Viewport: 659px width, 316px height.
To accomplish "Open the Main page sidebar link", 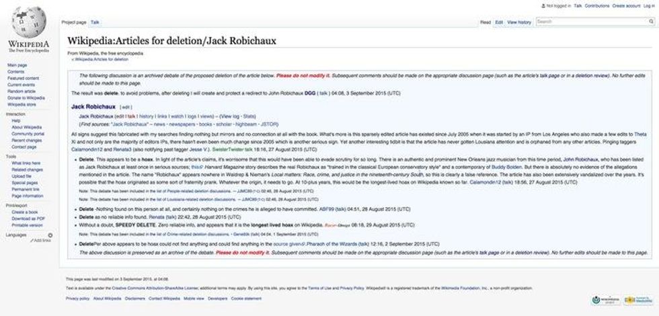I will click(x=17, y=65).
